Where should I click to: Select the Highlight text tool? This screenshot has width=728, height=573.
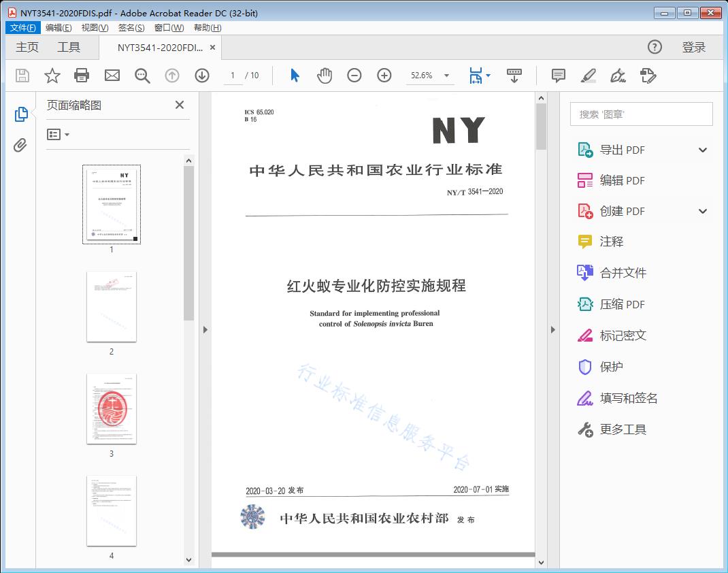pos(588,76)
